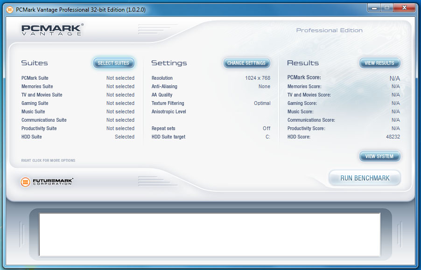Click 'Right click for more options' hint
Image resolution: width=421 pixels, height=270 pixels.
click(49, 160)
